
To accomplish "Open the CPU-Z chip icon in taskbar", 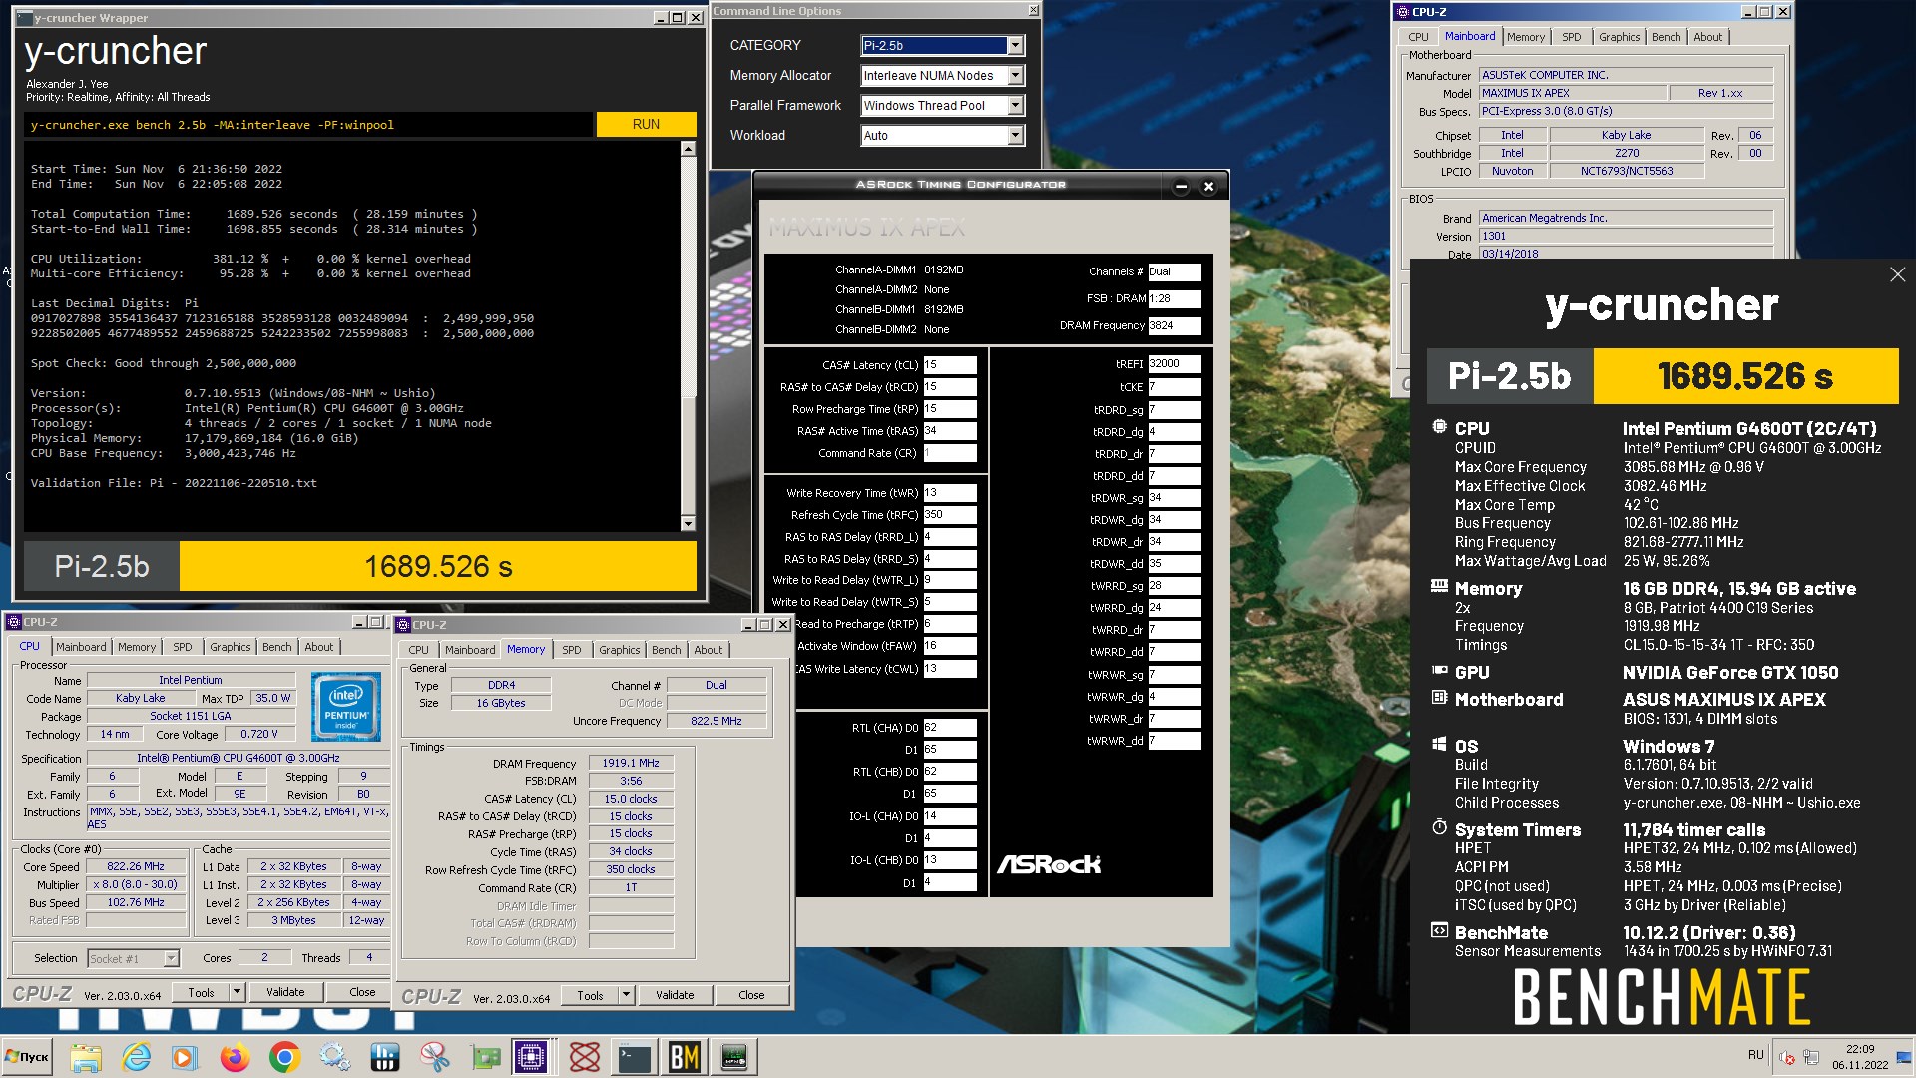I will 533,1057.
